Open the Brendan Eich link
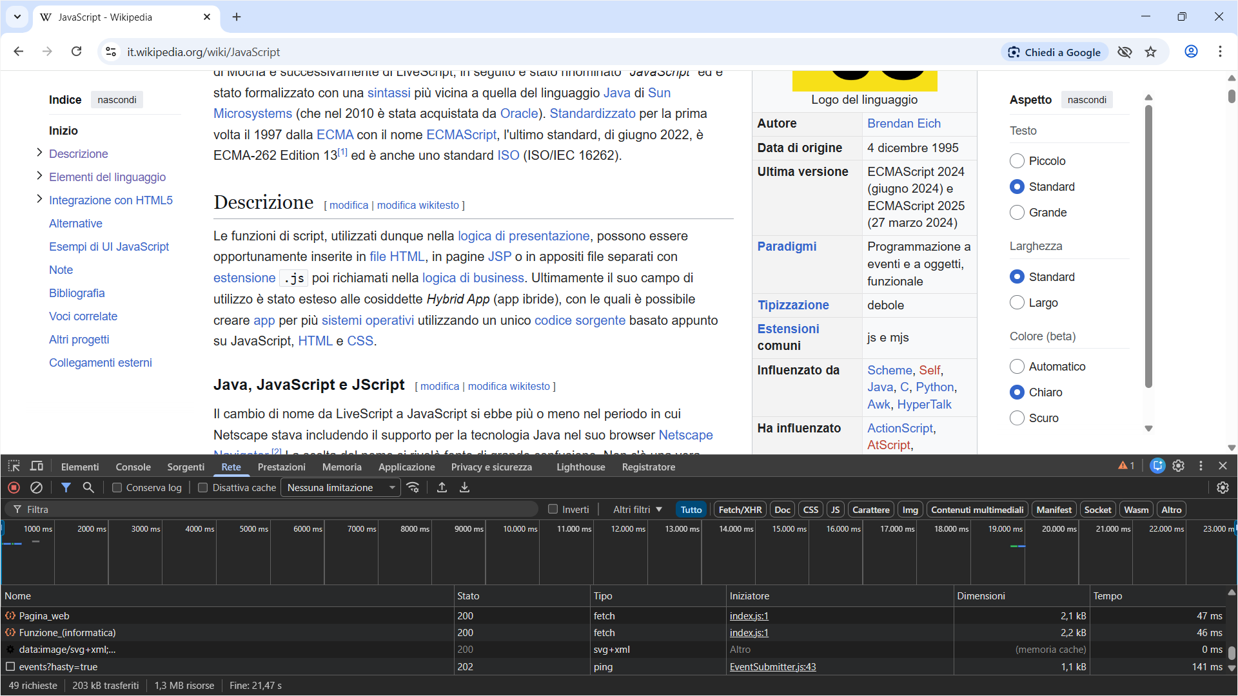 [x=903, y=123]
